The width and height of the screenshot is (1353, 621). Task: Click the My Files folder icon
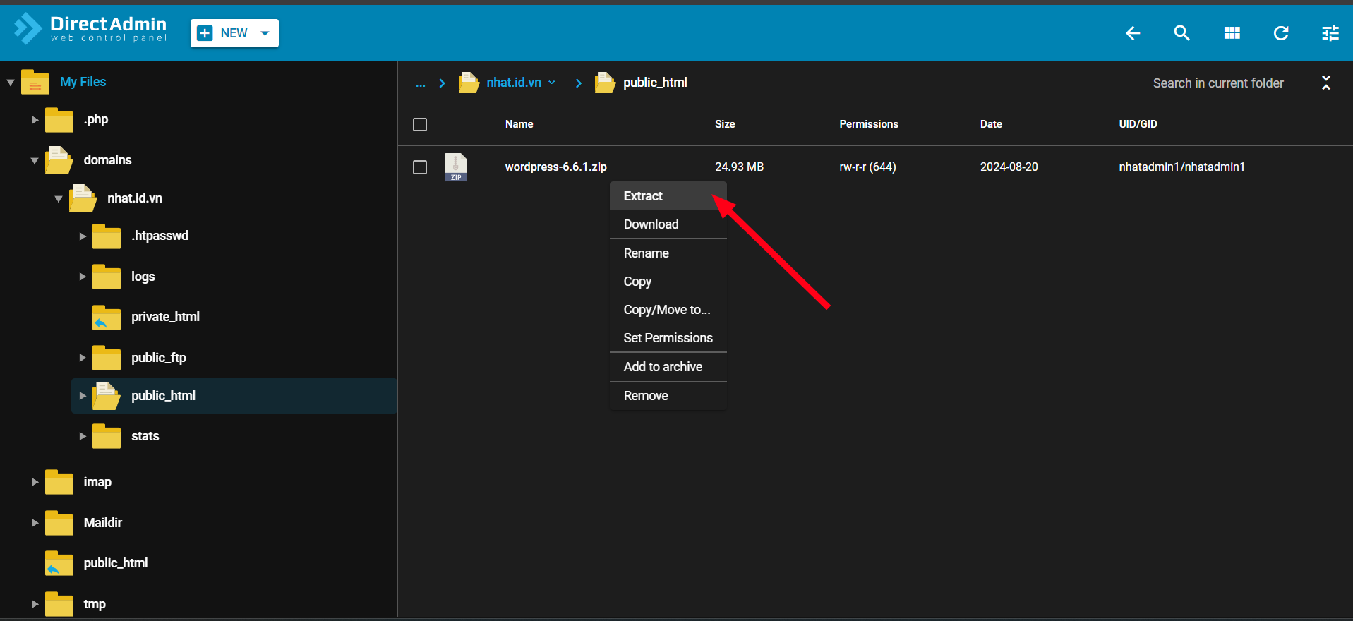coord(35,82)
